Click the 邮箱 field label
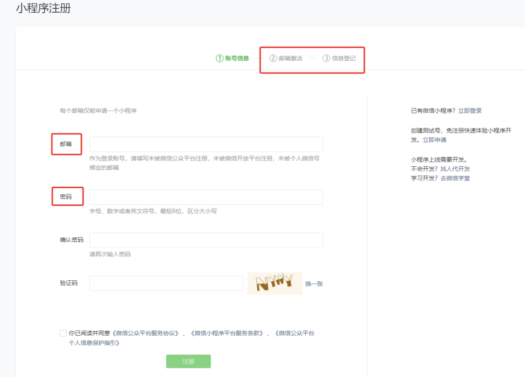 click(x=66, y=144)
